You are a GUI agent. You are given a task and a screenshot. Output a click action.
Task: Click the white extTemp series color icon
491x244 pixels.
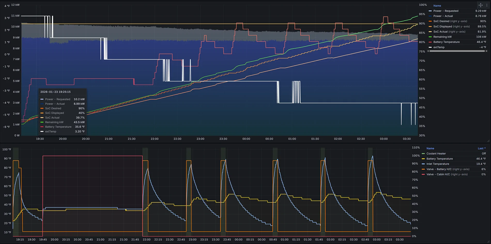[x=430, y=47]
